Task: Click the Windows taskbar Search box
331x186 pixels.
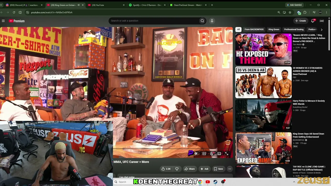Action: tap(123, 182)
